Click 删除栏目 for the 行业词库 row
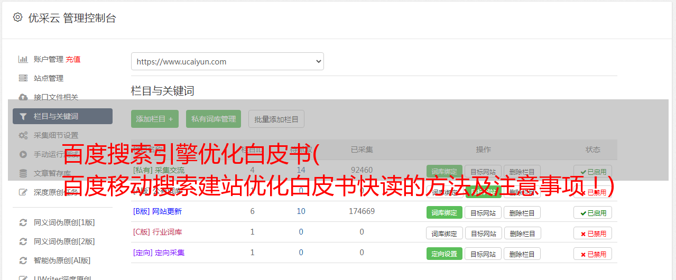676x280 pixels. (522, 233)
